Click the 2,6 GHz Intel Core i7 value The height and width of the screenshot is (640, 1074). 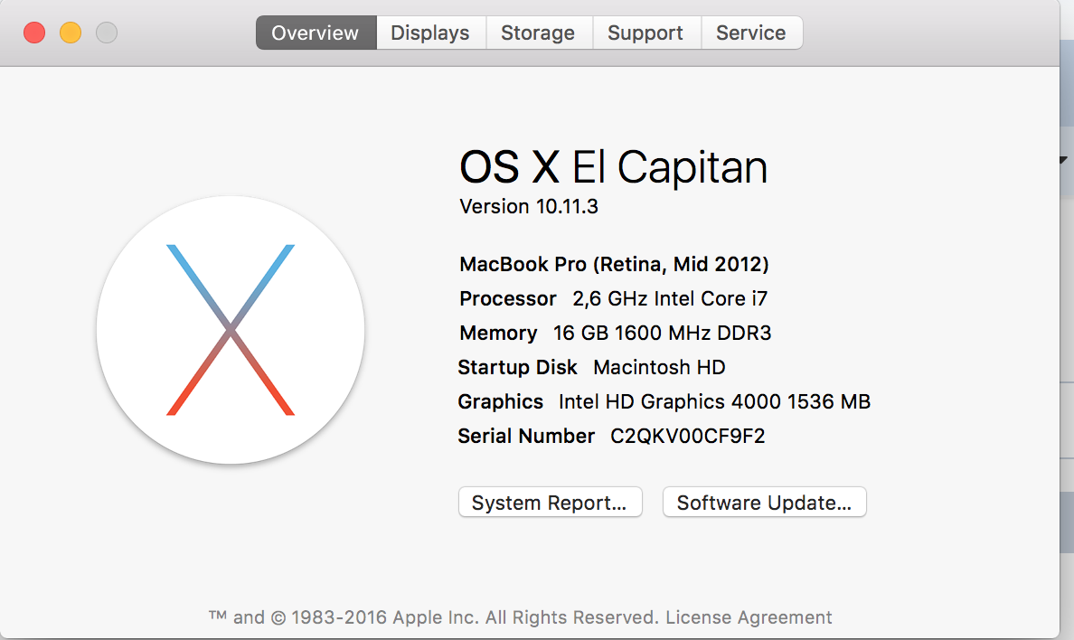(670, 299)
